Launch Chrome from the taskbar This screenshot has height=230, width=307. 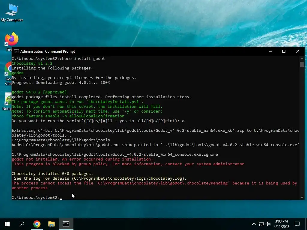tap(37, 224)
